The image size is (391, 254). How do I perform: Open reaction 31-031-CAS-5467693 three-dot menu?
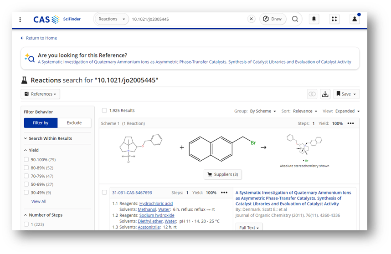(224, 193)
